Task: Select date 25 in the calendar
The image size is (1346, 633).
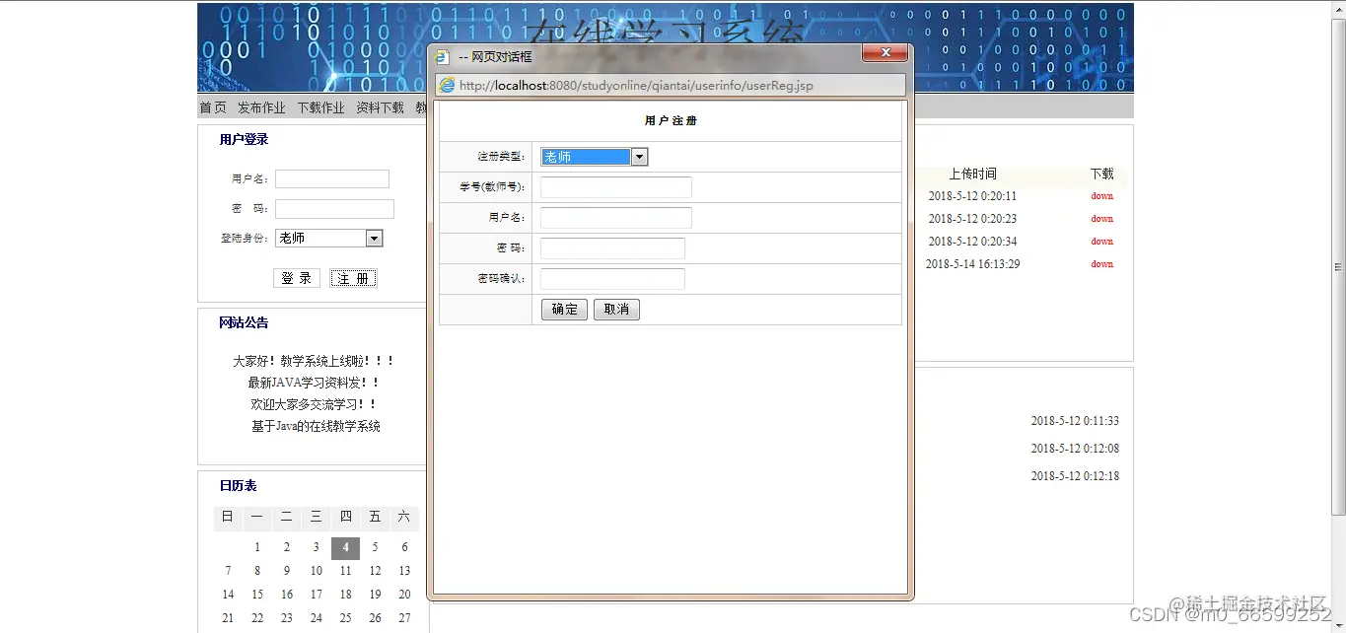Action: tap(345, 618)
